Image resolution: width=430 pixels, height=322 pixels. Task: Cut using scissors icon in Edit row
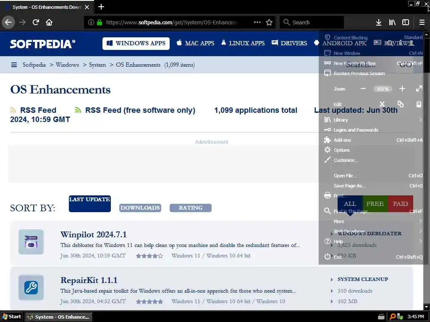[x=382, y=104]
